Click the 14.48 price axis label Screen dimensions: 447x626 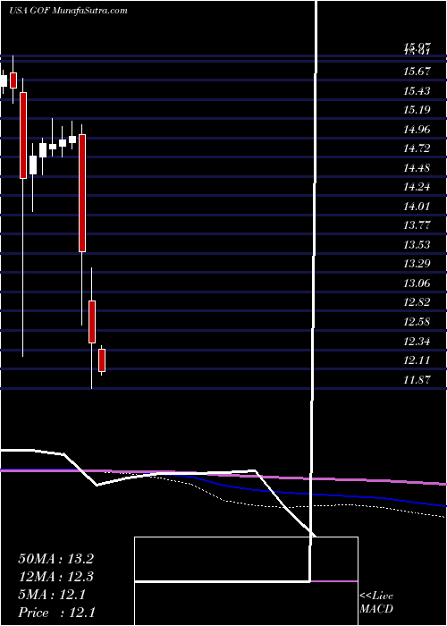(x=417, y=168)
